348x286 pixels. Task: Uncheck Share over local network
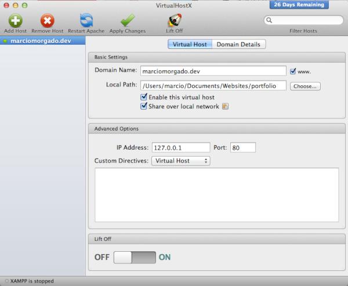144,106
